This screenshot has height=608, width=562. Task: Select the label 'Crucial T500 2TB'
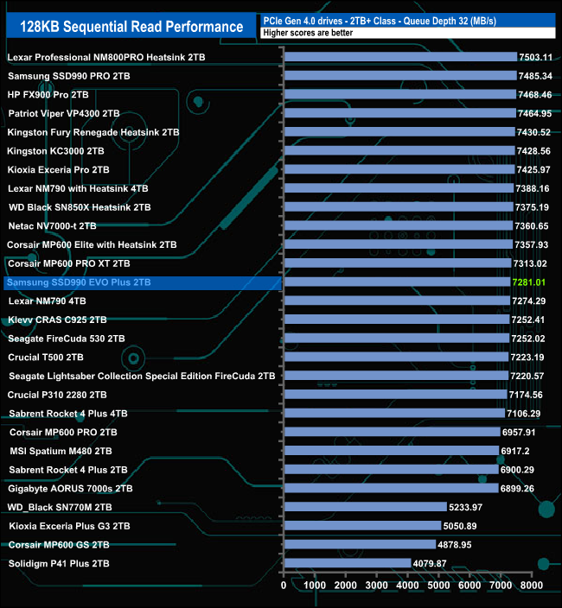click(46, 358)
